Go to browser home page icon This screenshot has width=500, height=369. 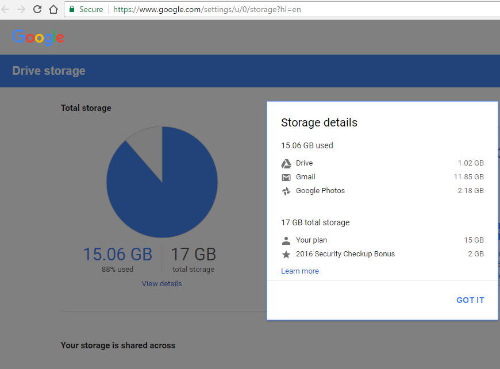(x=53, y=9)
